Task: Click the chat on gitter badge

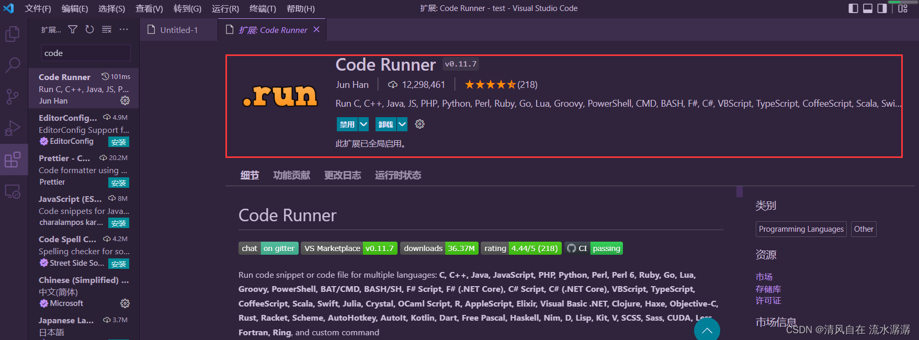Action: pos(268,248)
